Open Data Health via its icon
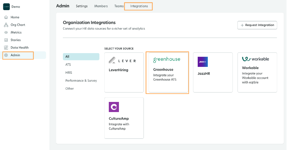The image size is (287, 150). [x=6, y=48]
